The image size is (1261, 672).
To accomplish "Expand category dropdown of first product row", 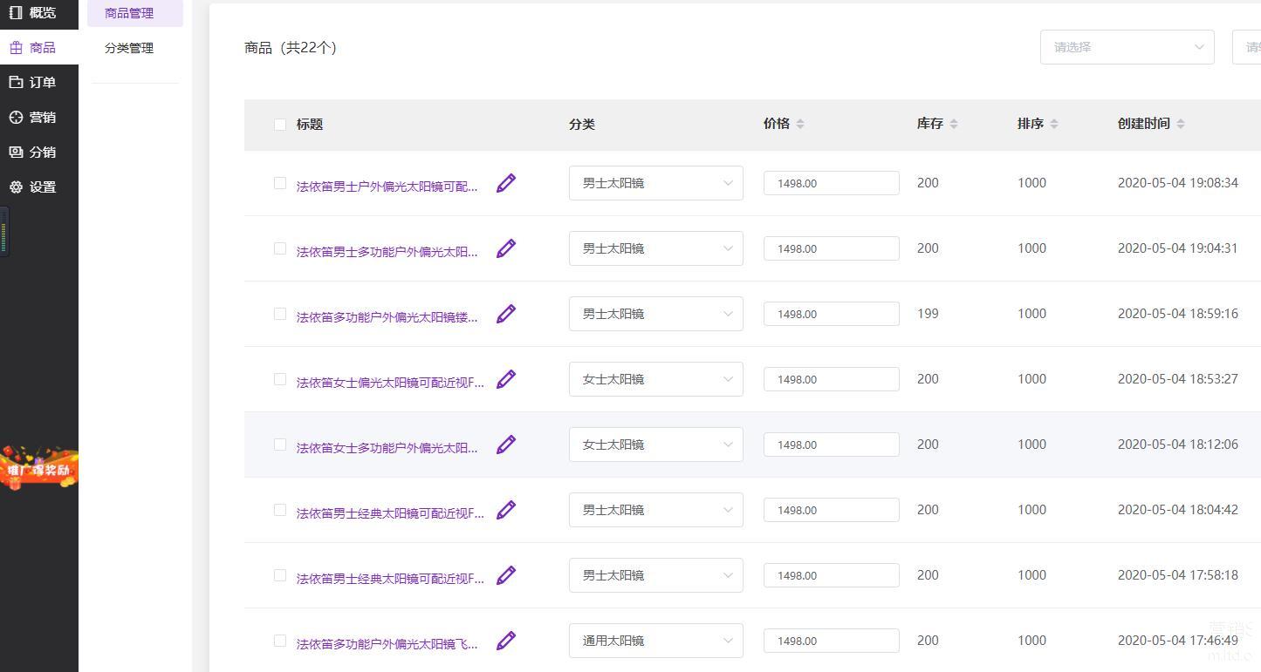I will coord(655,183).
